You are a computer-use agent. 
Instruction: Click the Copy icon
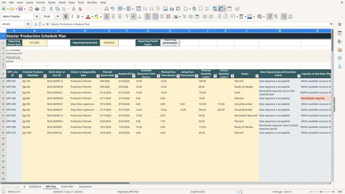(x=57, y=9)
